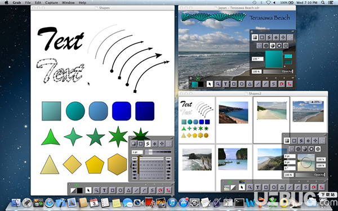338x211 pixels.
Task: Click opacity percent field in Shapes2 inspector
Action: (288, 175)
